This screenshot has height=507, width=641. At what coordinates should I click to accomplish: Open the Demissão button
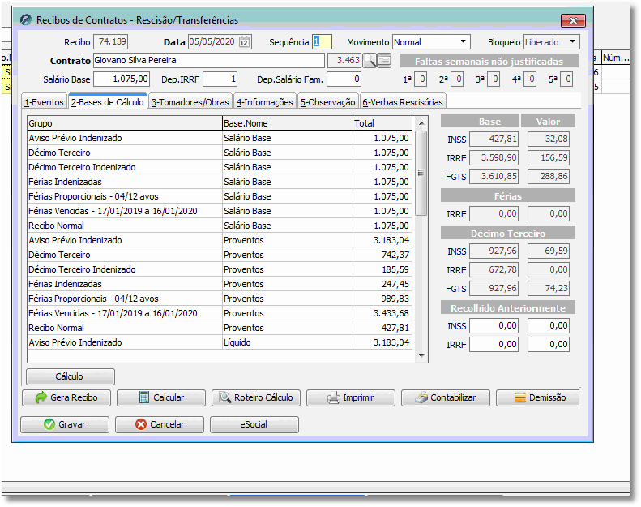(x=538, y=397)
